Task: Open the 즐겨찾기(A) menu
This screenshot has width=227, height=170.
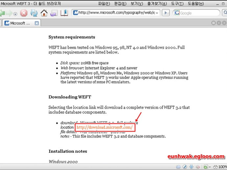Action: (x=157, y=4)
